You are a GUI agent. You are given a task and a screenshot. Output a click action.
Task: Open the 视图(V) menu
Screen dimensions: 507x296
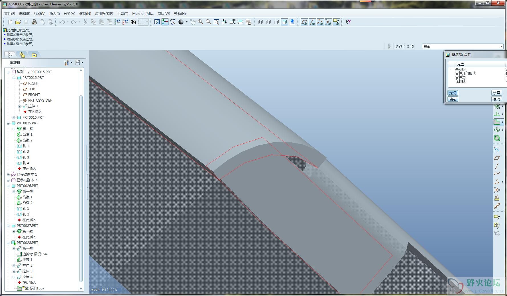click(x=40, y=13)
